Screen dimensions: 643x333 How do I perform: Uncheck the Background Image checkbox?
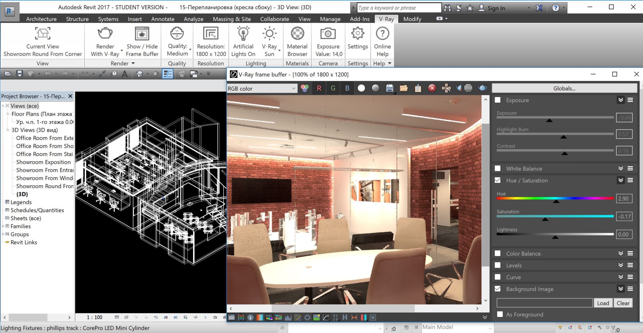(x=498, y=289)
